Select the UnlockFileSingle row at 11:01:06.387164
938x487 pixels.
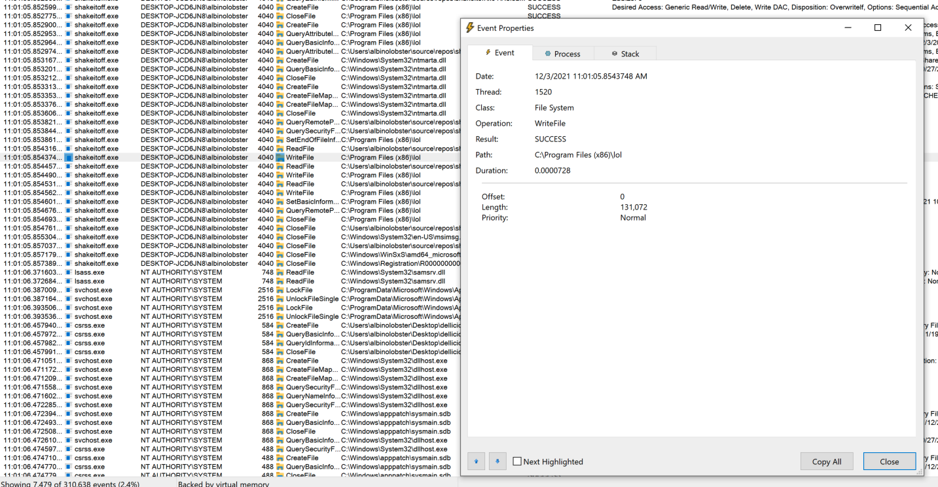tap(230, 299)
